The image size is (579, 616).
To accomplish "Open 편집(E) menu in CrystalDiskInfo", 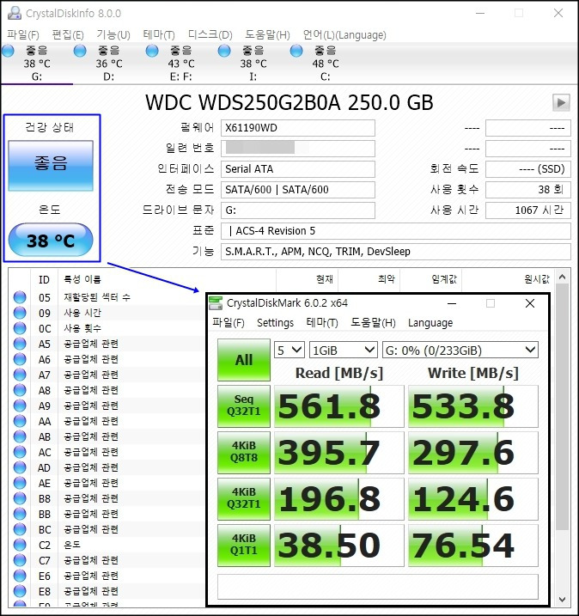I will pos(68,35).
